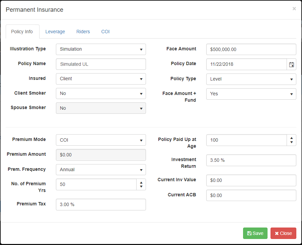Increment No. of Premium Yrs

point(141,182)
